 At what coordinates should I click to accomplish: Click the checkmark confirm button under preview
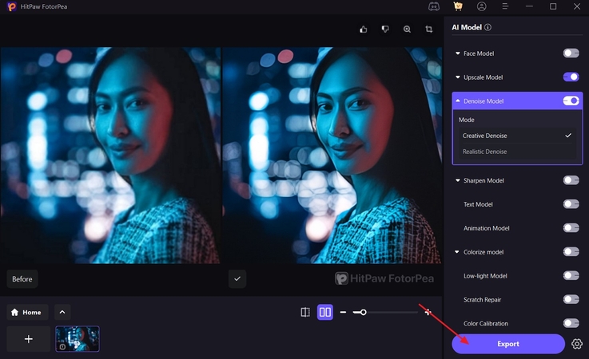tap(237, 278)
